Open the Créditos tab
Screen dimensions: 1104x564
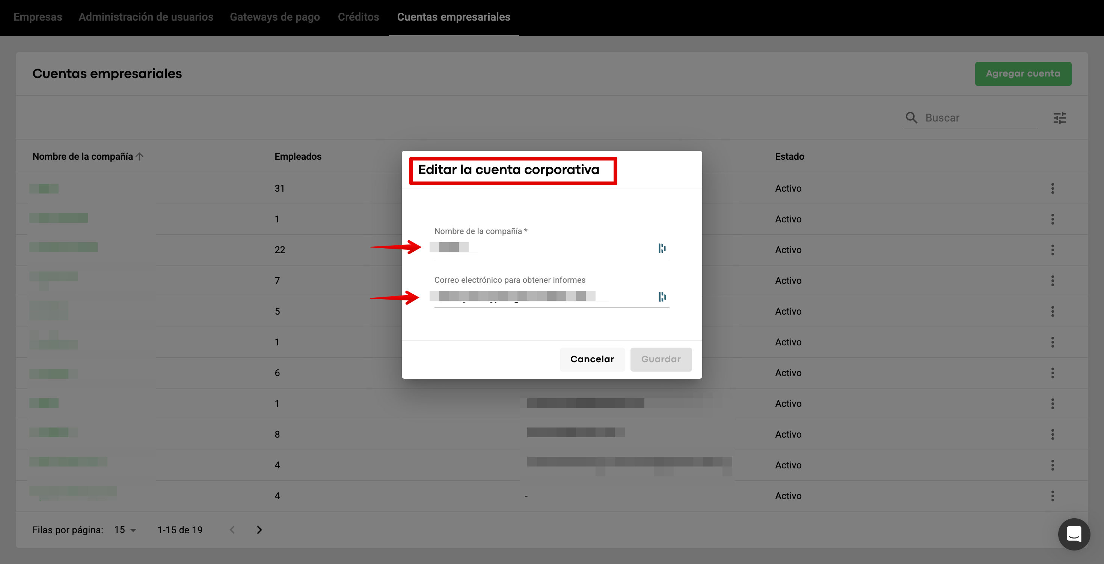pyautogui.click(x=358, y=17)
